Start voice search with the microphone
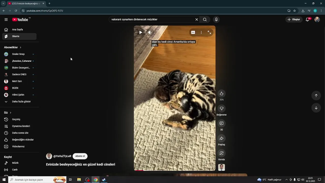The height and width of the screenshot is (183, 325). point(216,20)
